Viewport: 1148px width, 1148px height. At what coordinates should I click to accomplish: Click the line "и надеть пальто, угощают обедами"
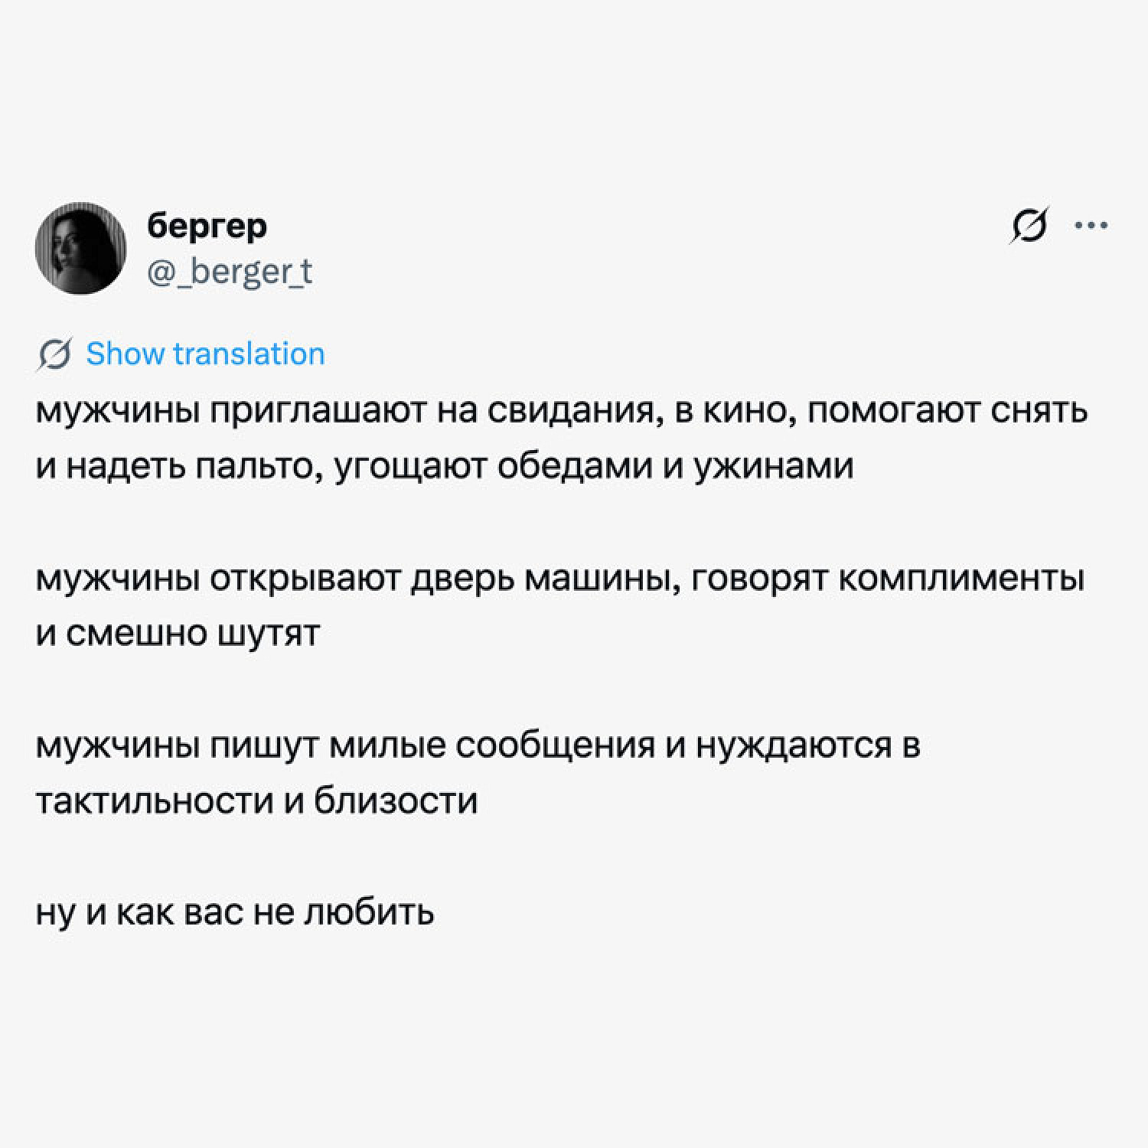point(444,466)
